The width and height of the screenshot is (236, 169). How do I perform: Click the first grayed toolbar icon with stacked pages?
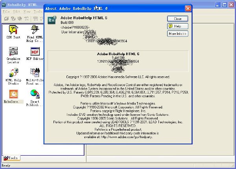pos(6,19)
